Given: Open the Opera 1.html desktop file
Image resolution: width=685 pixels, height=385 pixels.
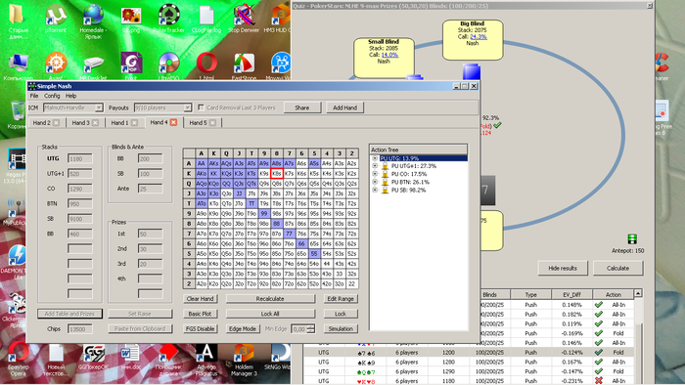Looking at the screenshot, I should pyautogui.click(x=206, y=65).
